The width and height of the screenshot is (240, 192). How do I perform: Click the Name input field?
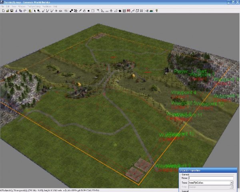pyautogui.click(x=210, y=178)
